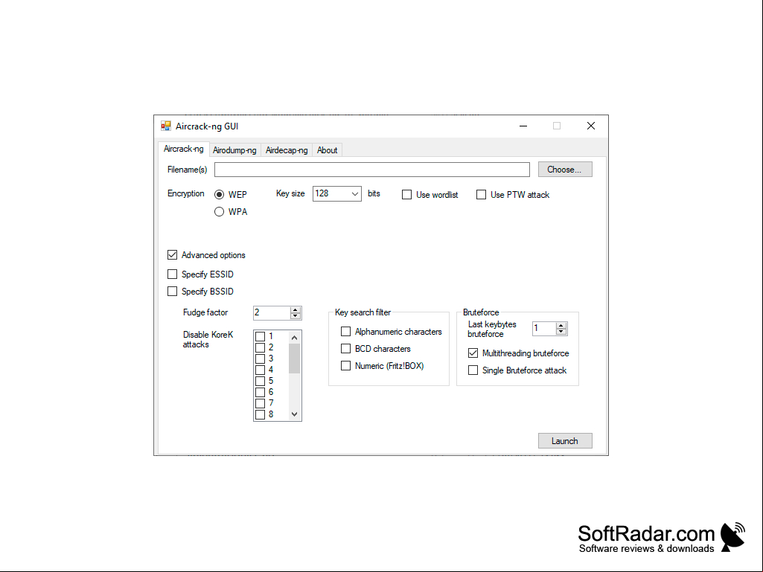The height and width of the screenshot is (572, 763).
Task: Disable KoreK attack 5 checkbox
Action: [x=261, y=382]
